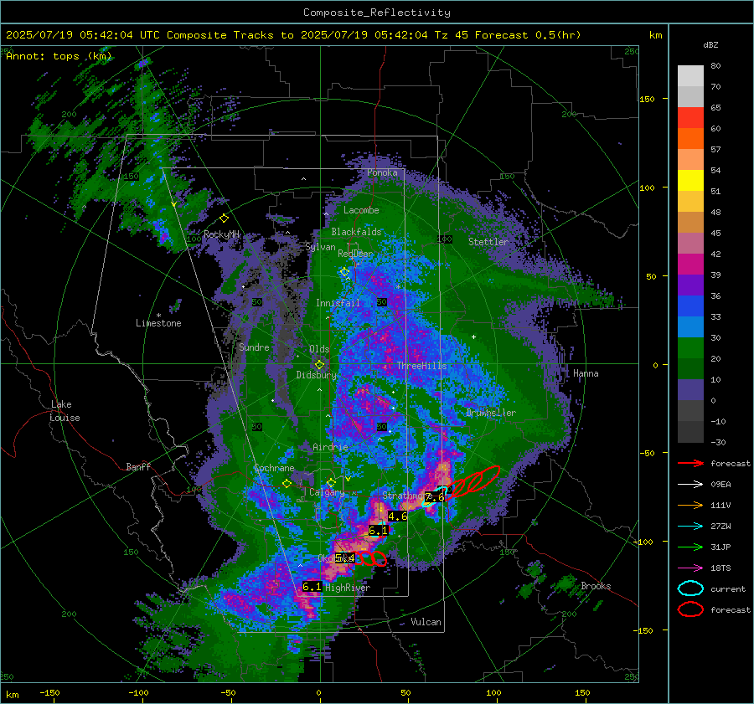
Task: Click the Lake Louise label
Action: 65,411
